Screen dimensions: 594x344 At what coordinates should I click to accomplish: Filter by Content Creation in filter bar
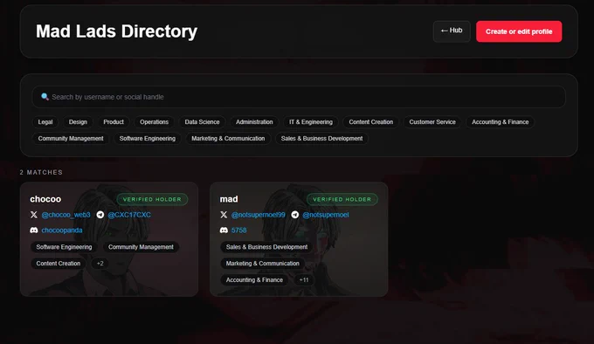[x=371, y=122]
